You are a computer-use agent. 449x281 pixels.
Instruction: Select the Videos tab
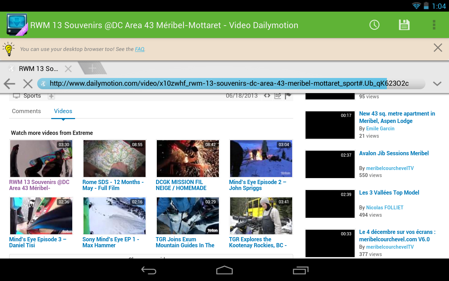tap(63, 111)
